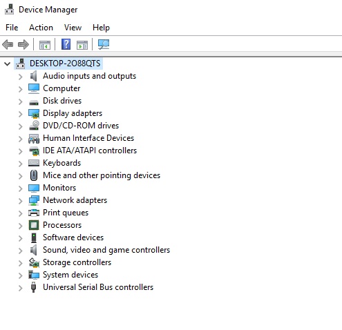The width and height of the screenshot is (342, 330).
Task: Click the Software devices tower icon
Action: [x=34, y=237]
